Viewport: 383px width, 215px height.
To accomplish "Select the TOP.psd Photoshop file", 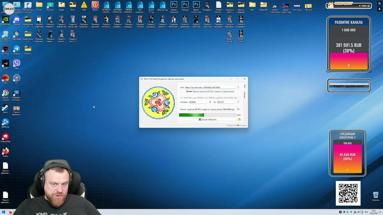I will pos(185,6).
